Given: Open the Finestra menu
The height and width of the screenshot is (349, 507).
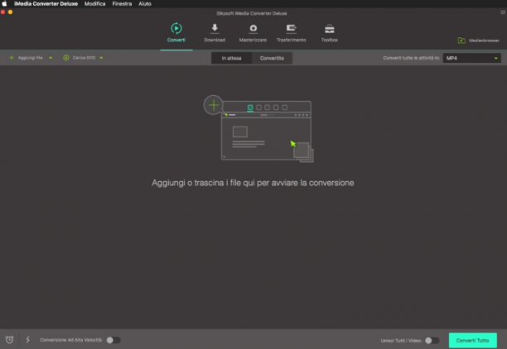Looking at the screenshot, I should point(122,4).
